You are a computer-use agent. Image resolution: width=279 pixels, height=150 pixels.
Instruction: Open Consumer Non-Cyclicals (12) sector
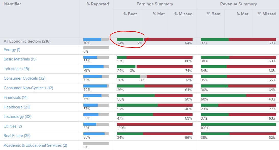(28, 88)
